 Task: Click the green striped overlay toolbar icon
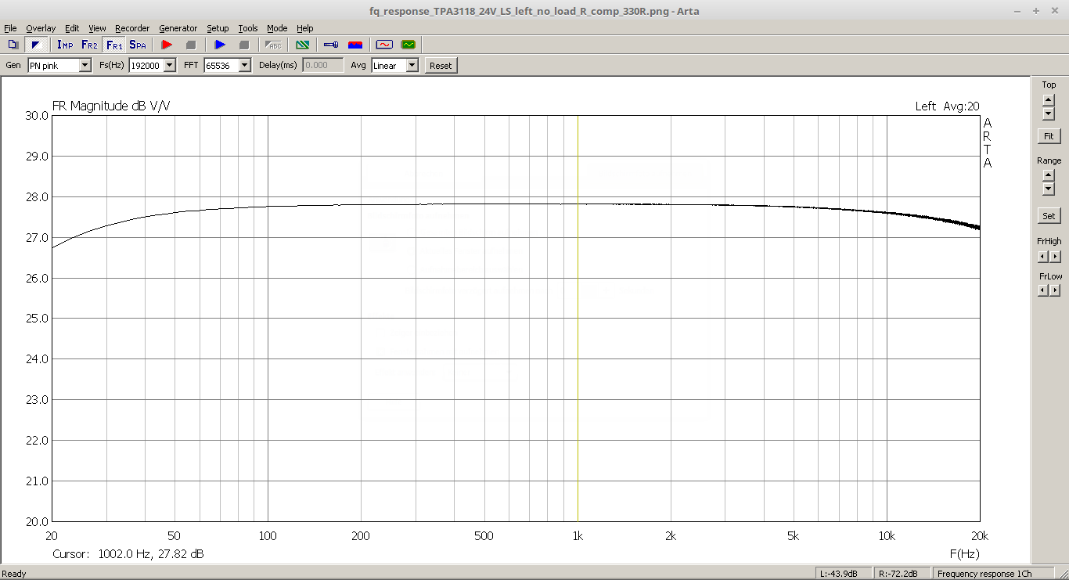302,45
